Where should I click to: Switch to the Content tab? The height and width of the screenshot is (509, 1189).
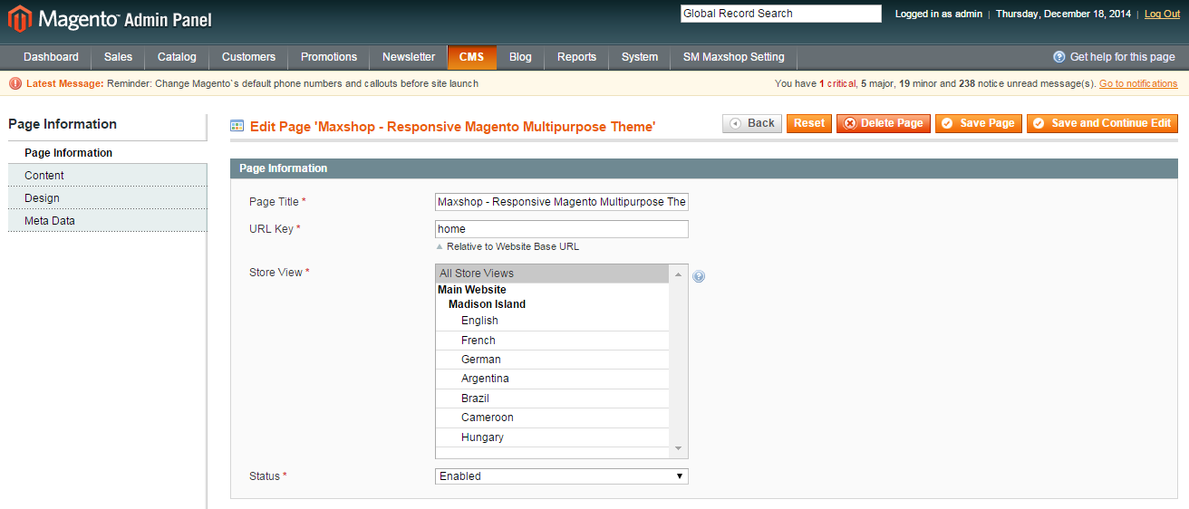click(108, 176)
